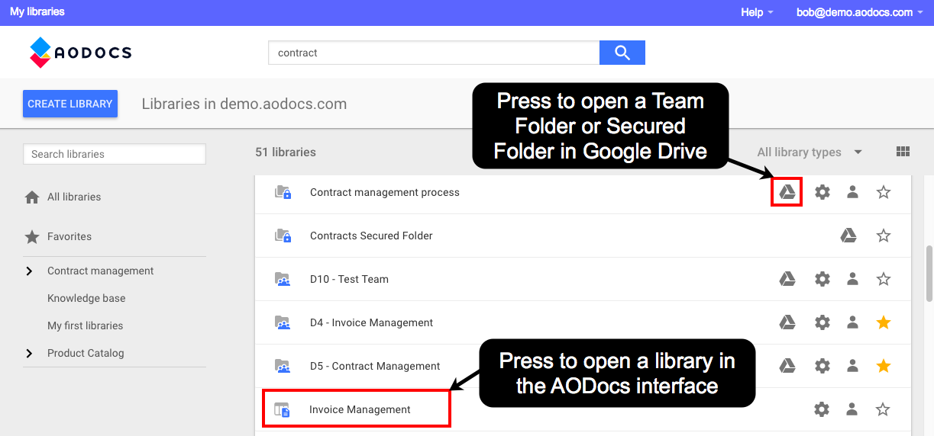Select Product Catalog sidebar entry
Viewport: 934px width, 436px height.
point(86,353)
